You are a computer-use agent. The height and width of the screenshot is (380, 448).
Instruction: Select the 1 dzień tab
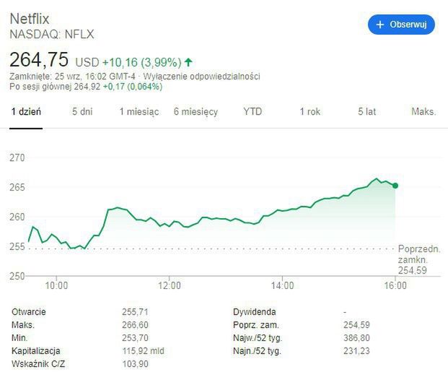coord(26,112)
